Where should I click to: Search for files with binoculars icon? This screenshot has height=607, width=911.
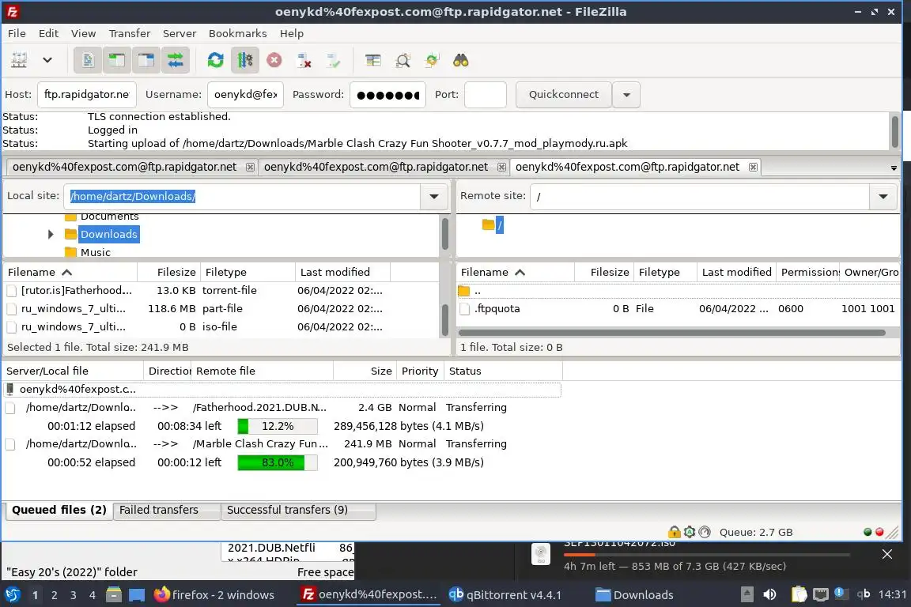461,60
